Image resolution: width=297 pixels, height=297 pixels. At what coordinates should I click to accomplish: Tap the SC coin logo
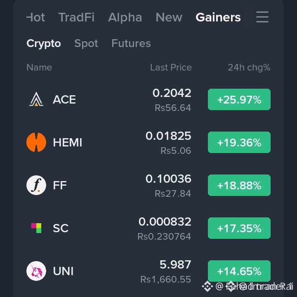(x=36, y=228)
